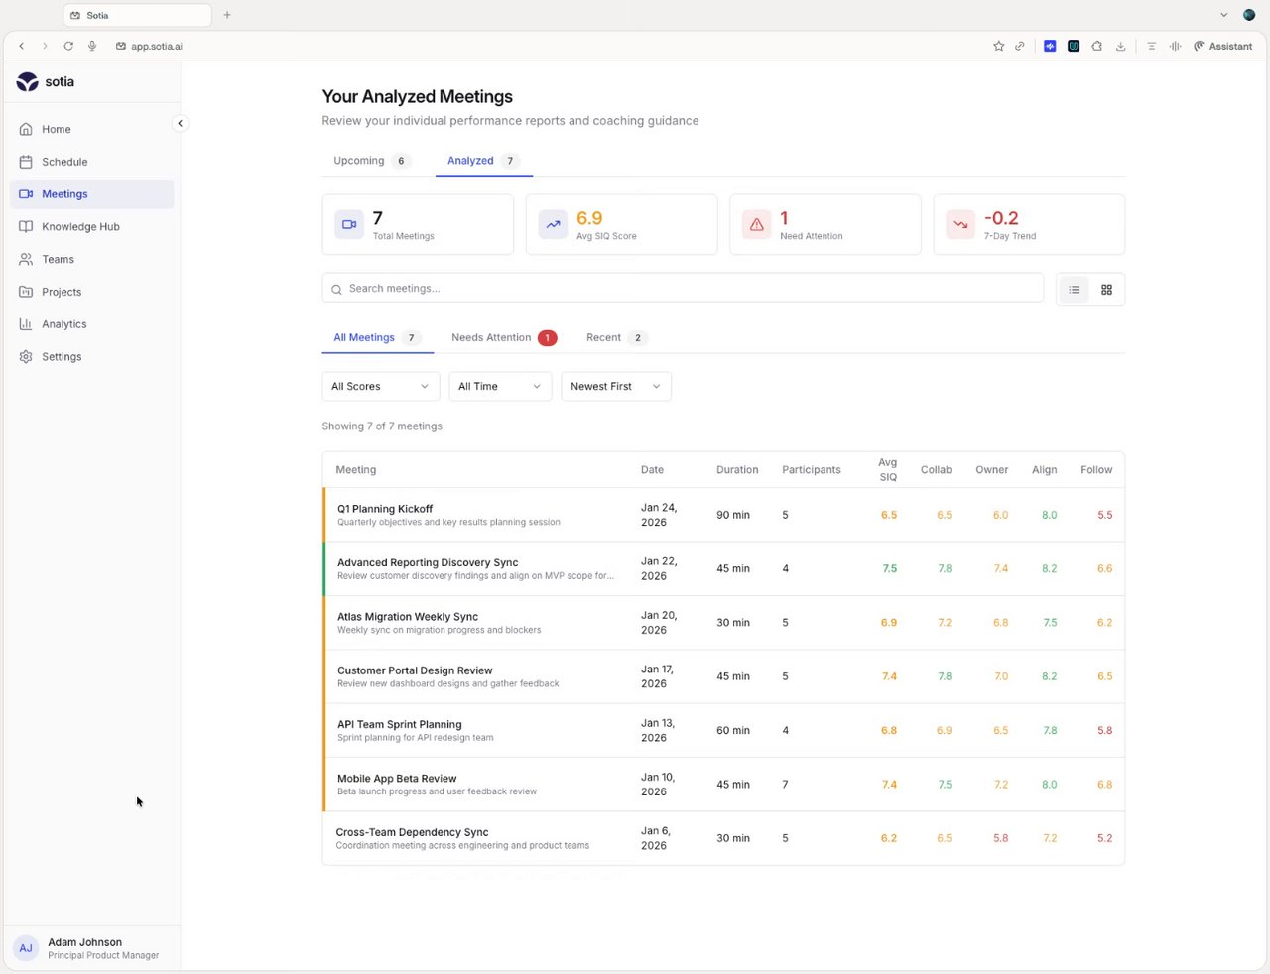The width and height of the screenshot is (1270, 974).
Task: Click the 7-Day Trend down icon
Action: [x=960, y=224]
